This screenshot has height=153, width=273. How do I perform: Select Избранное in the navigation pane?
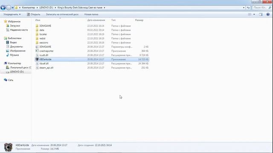tap(14, 22)
